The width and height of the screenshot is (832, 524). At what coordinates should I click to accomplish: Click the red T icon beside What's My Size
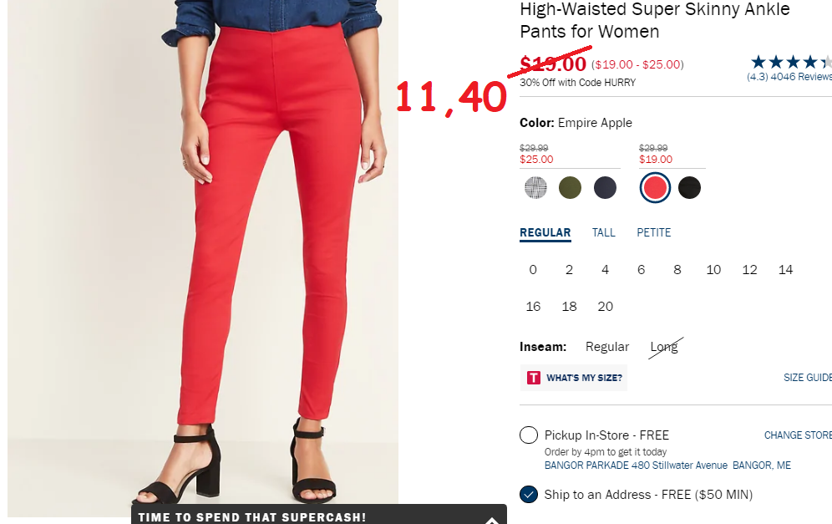click(x=533, y=378)
